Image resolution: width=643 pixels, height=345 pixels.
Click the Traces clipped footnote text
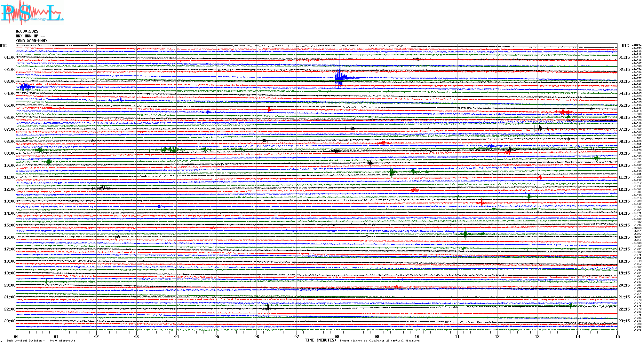point(379,341)
